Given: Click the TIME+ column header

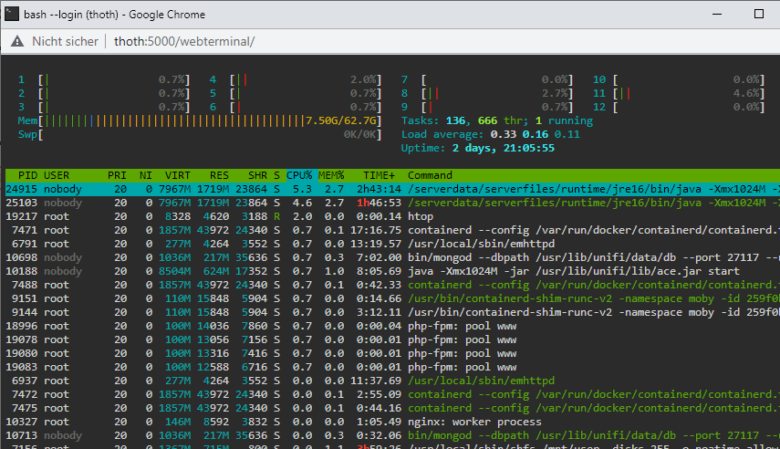Looking at the screenshot, I should [380, 175].
